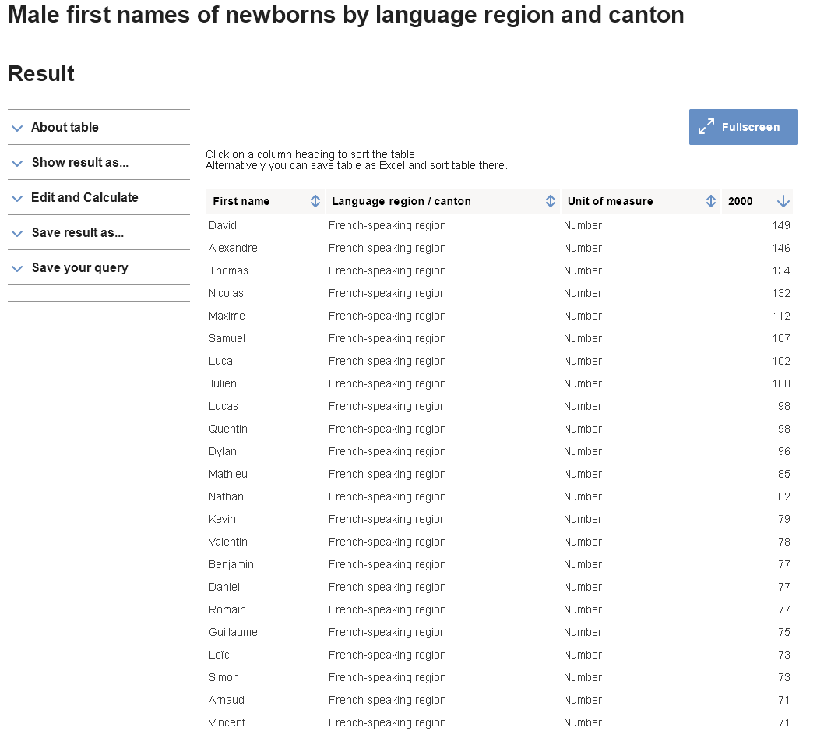Select the name Arnaud
The height and width of the screenshot is (731, 838).
point(227,700)
